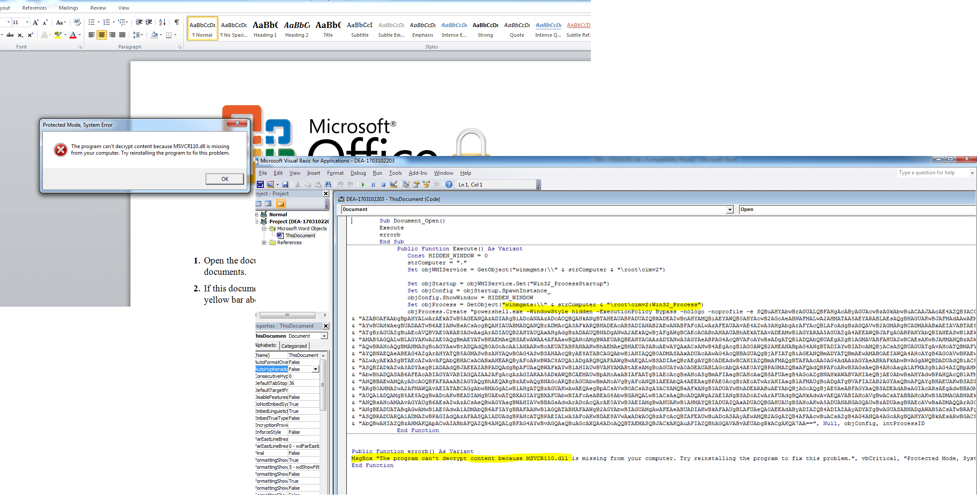977x495 pixels.
Task: Apply superscript formatting
Action: pyautogui.click(x=31, y=35)
